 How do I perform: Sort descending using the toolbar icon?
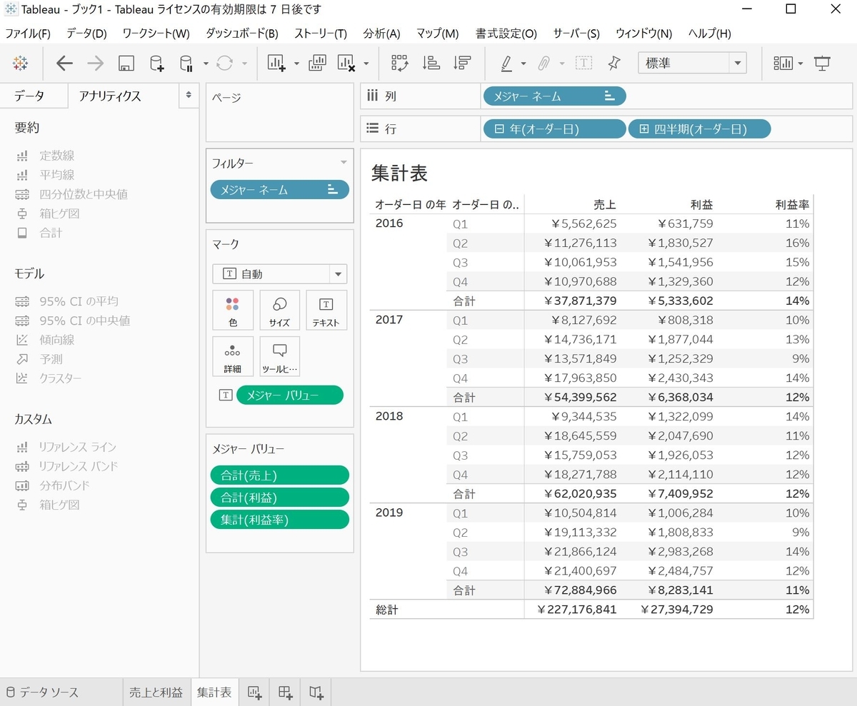pyautogui.click(x=462, y=63)
